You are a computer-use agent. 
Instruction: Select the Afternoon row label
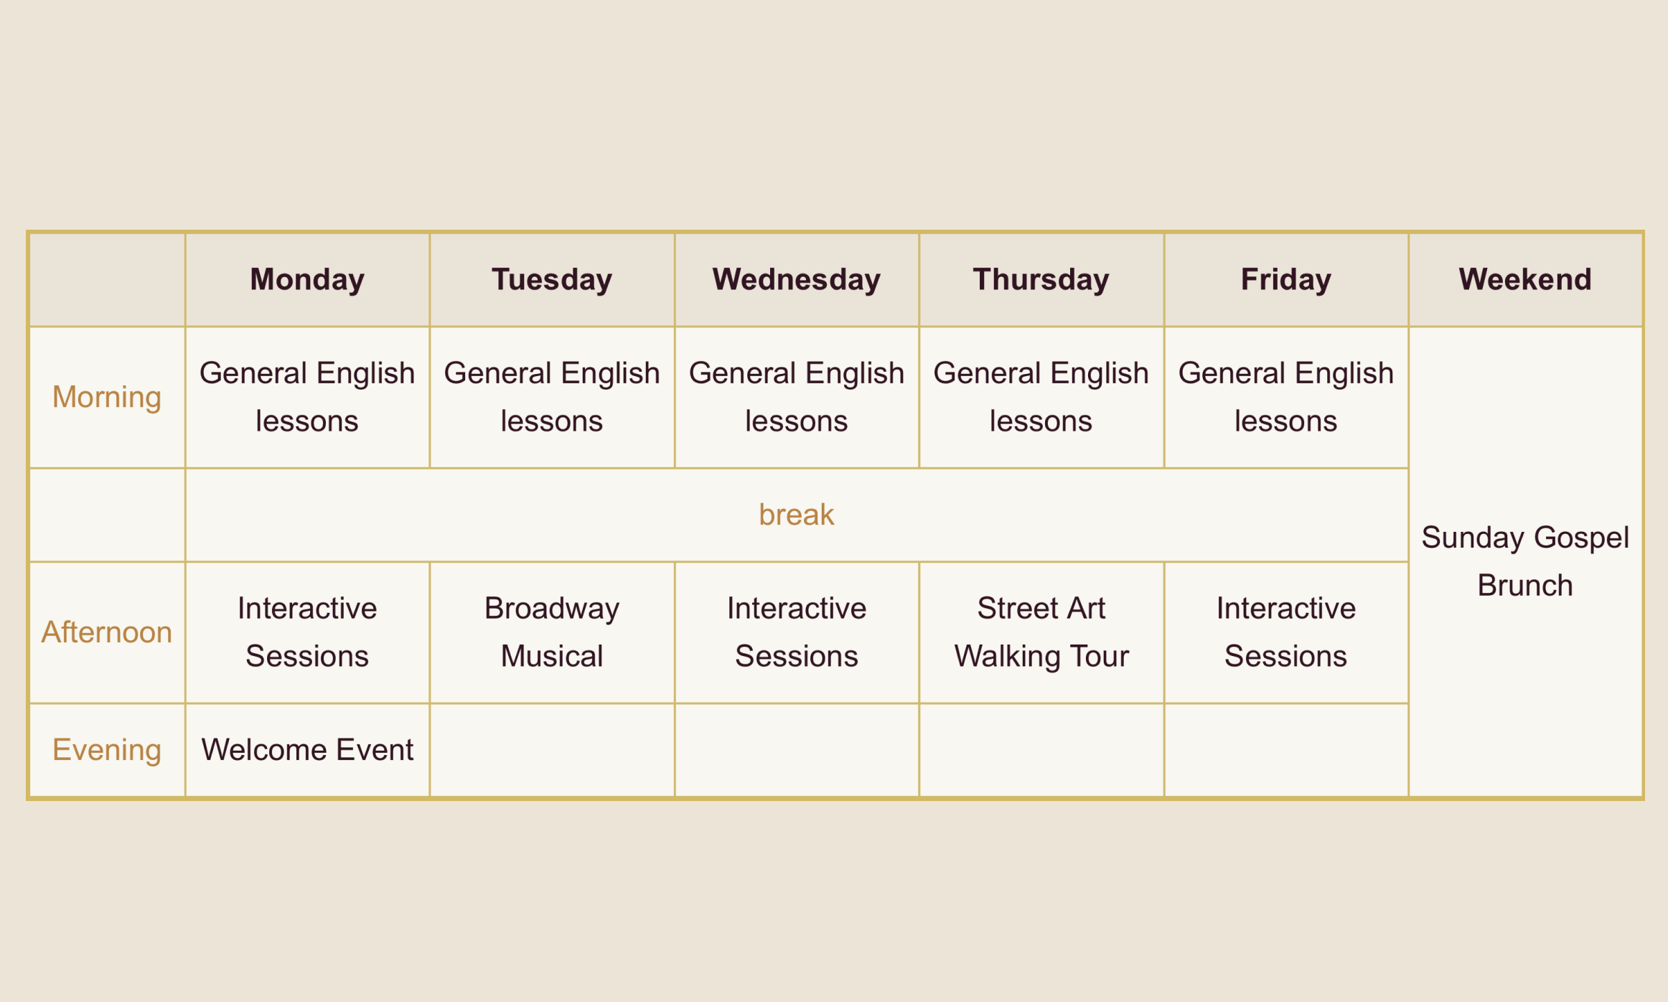(107, 632)
